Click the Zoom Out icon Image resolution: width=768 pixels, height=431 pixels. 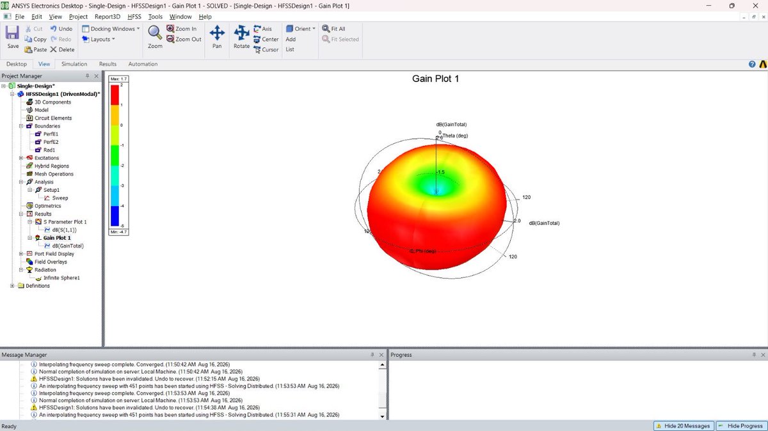click(170, 39)
